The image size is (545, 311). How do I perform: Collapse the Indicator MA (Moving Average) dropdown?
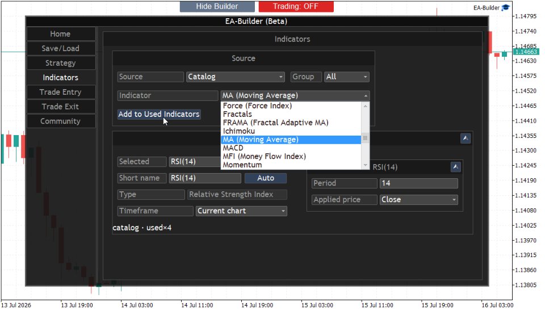pyautogui.click(x=295, y=95)
